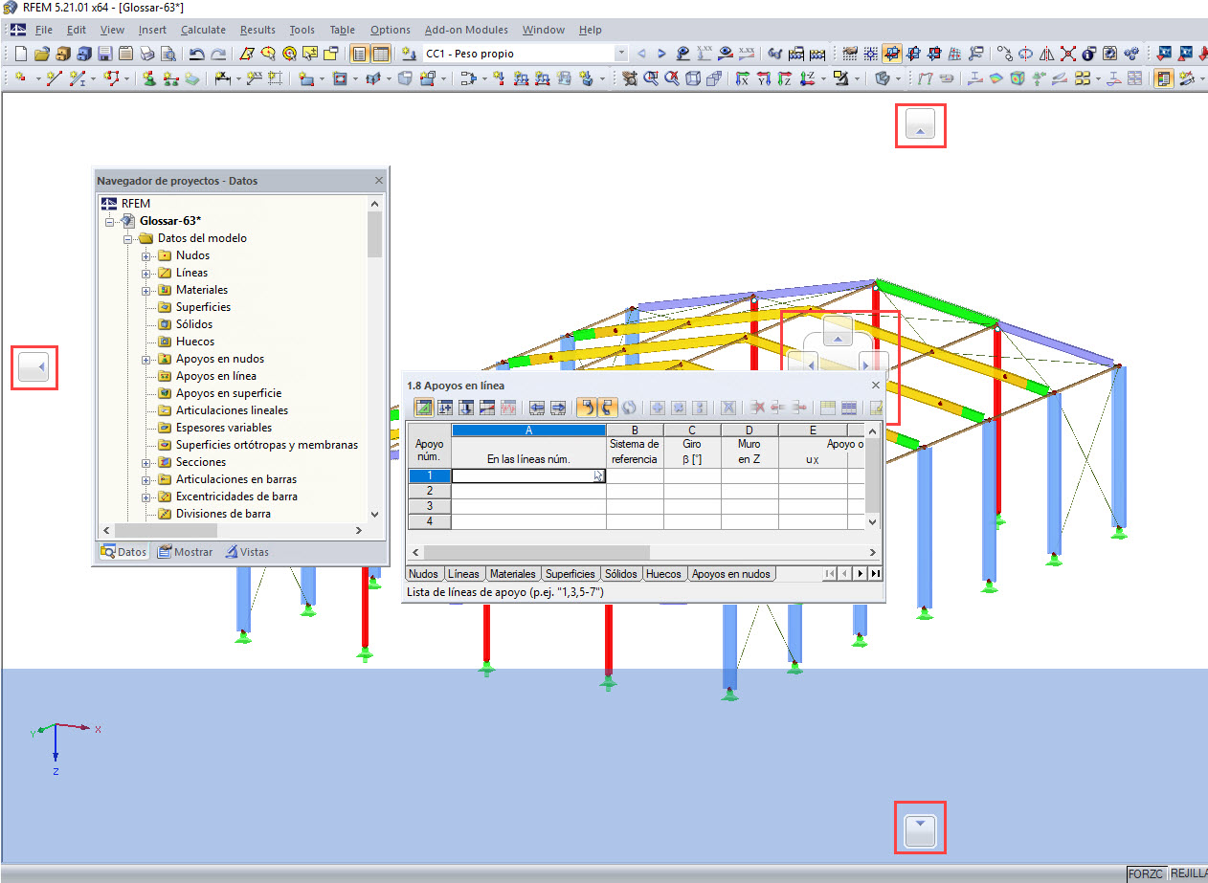This screenshot has height=883, width=1208.
Task: Click the New node tool icon
Action: [x=21, y=78]
